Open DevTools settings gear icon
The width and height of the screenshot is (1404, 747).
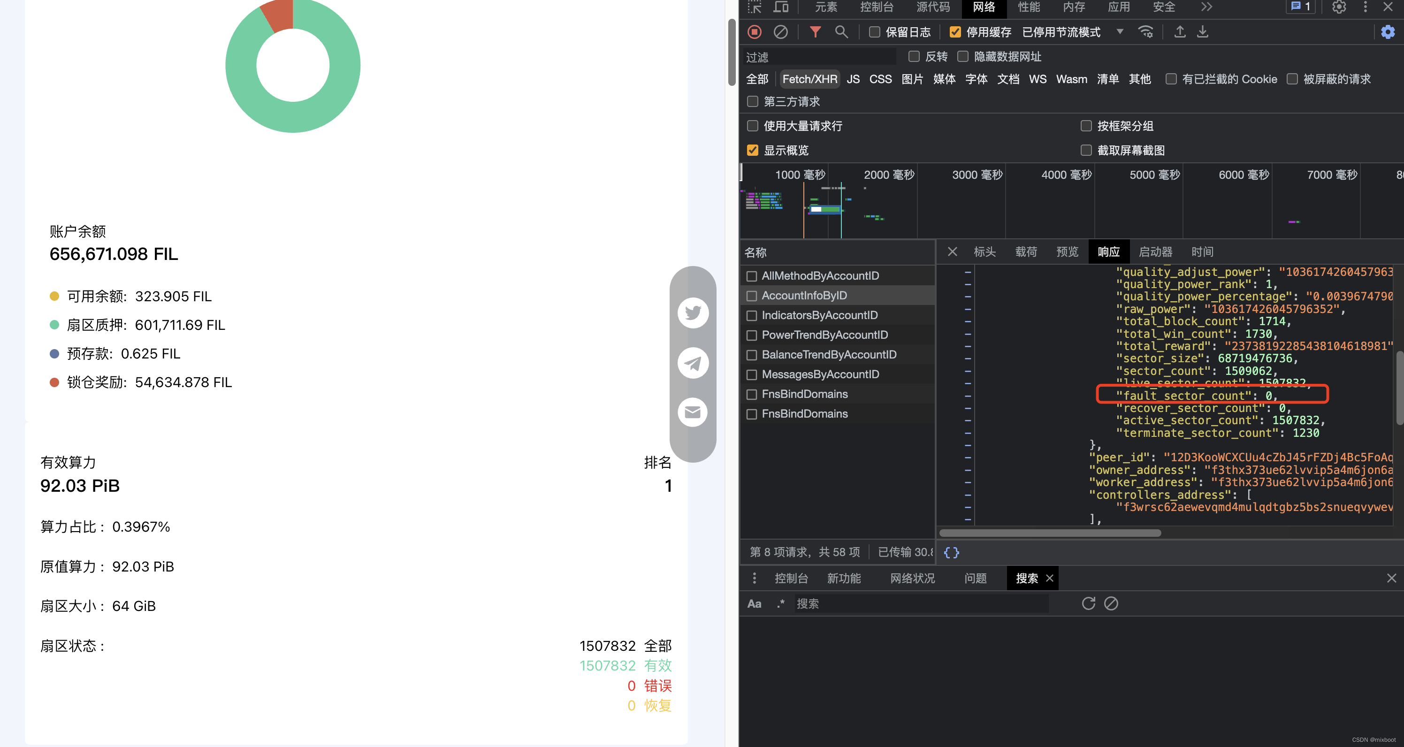pos(1339,7)
